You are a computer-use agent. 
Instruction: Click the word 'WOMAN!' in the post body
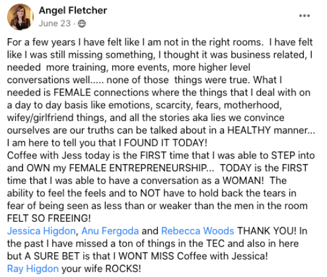pyautogui.click(x=243, y=180)
